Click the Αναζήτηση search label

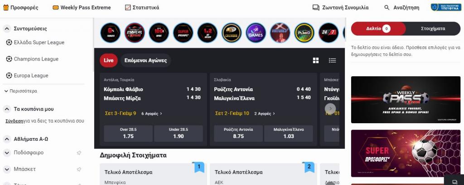tap(406, 8)
